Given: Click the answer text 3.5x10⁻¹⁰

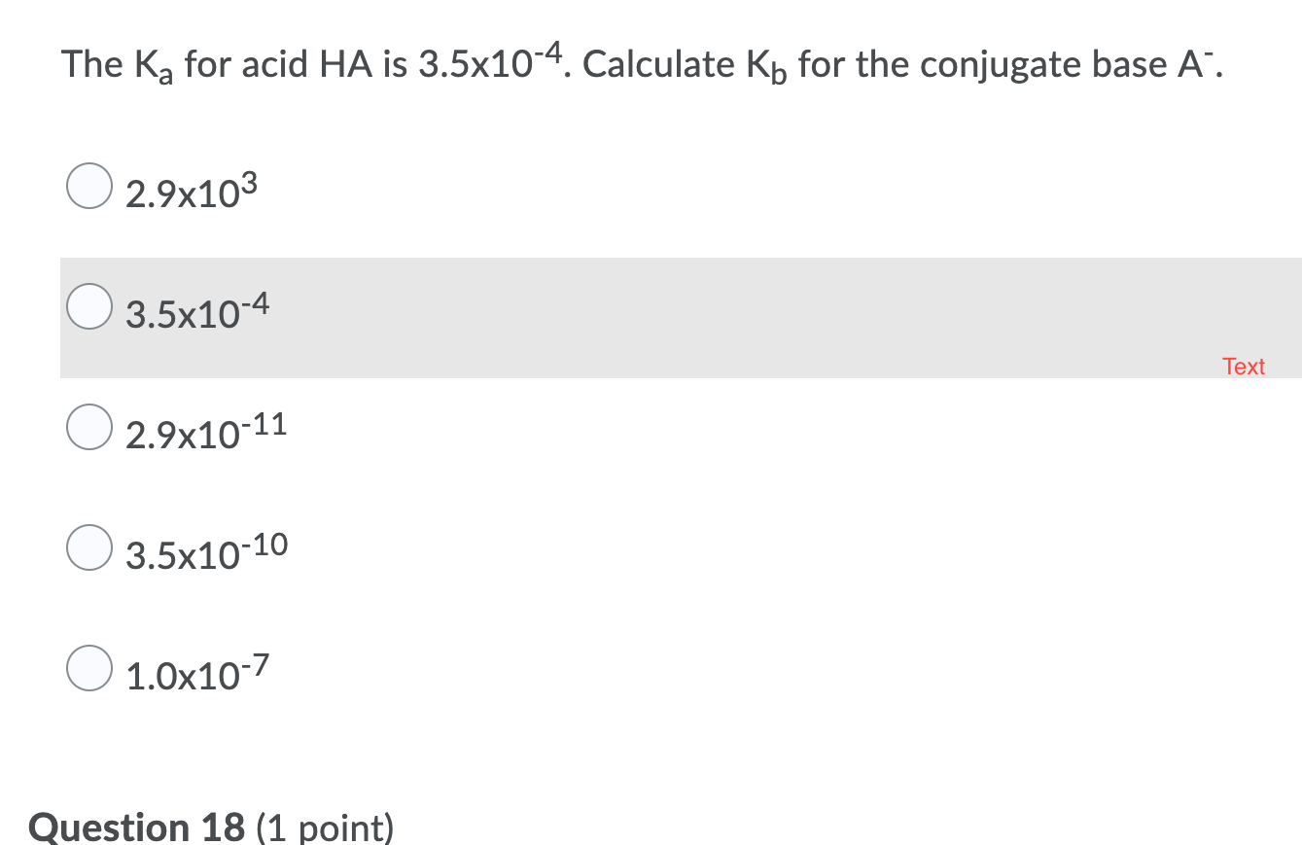Looking at the screenshot, I should pyautogui.click(x=207, y=549).
